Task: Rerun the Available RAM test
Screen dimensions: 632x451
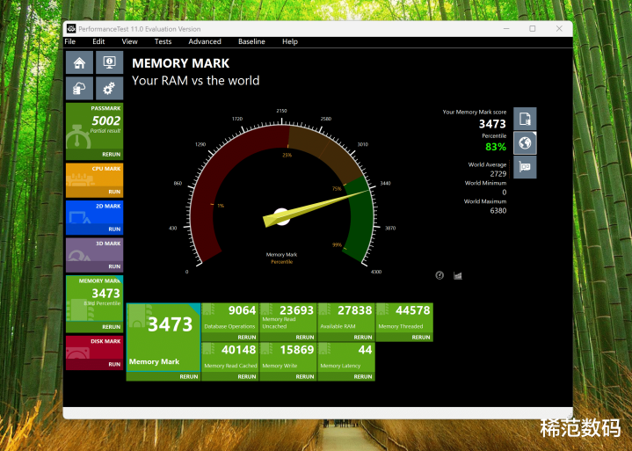Action: click(363, 337)
